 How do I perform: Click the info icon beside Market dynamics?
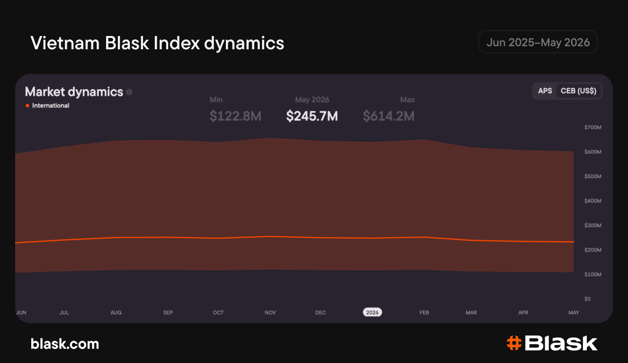(x=129, y=92)
